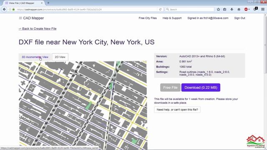
Task: Click the CAD Mapper brand text
Action: pos(33,18)
